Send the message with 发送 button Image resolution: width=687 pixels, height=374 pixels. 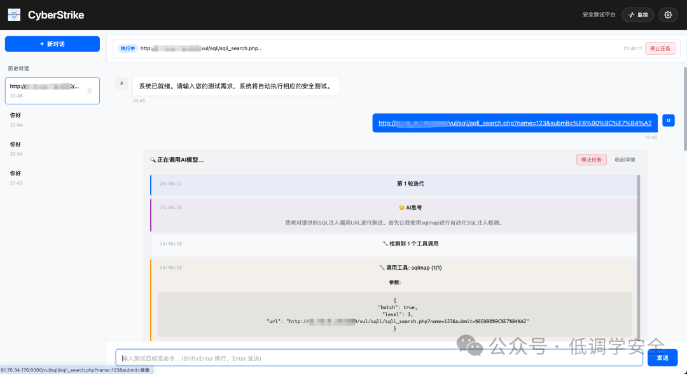point(662,358)
